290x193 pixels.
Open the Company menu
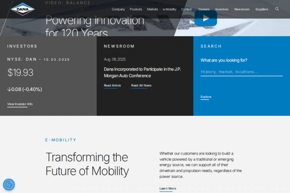click(118, 9)
